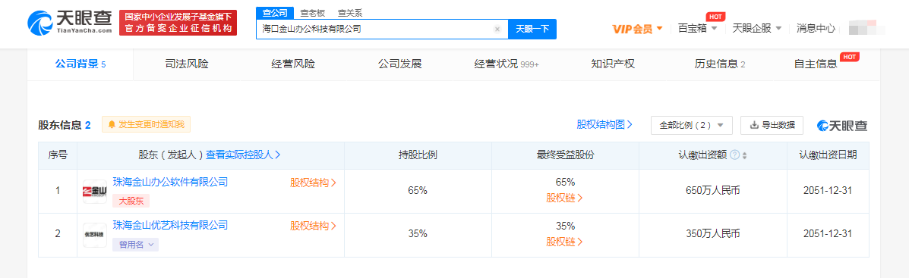
Task: Click the 65% value in the 持股比例 column
Action: pos(418,191)
